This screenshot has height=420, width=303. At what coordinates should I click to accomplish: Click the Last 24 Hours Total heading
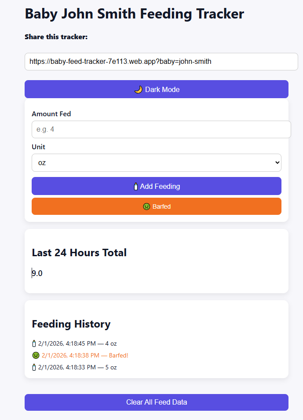[79, 253]
